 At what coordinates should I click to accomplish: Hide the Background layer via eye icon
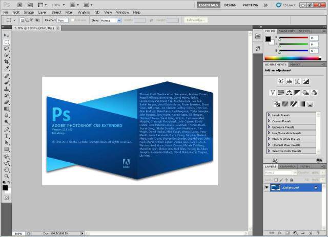pyautogui.click(x=266, y=187)
